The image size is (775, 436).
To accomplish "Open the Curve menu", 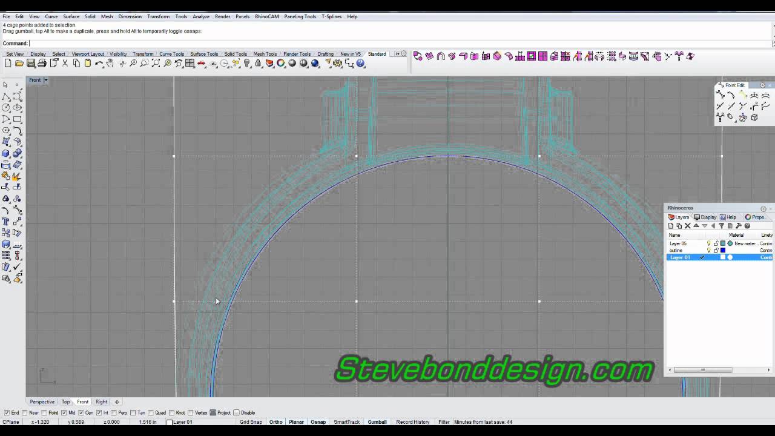I will tap(51, 16).
